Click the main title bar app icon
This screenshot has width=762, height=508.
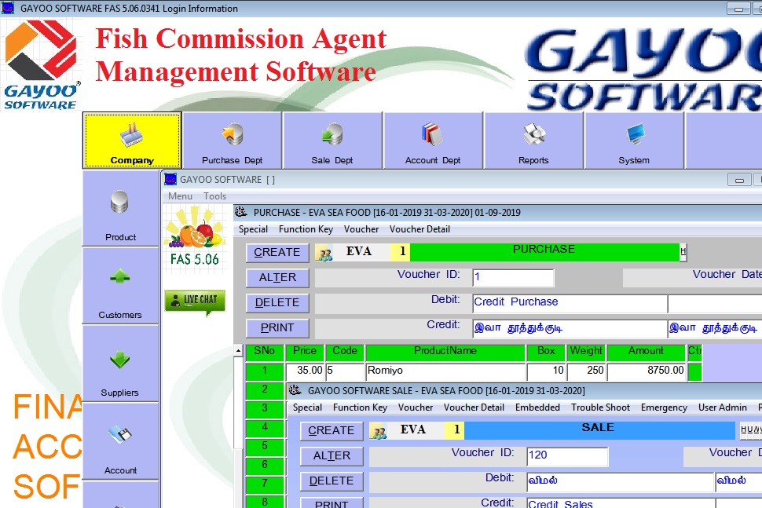[x=8, y=9]
